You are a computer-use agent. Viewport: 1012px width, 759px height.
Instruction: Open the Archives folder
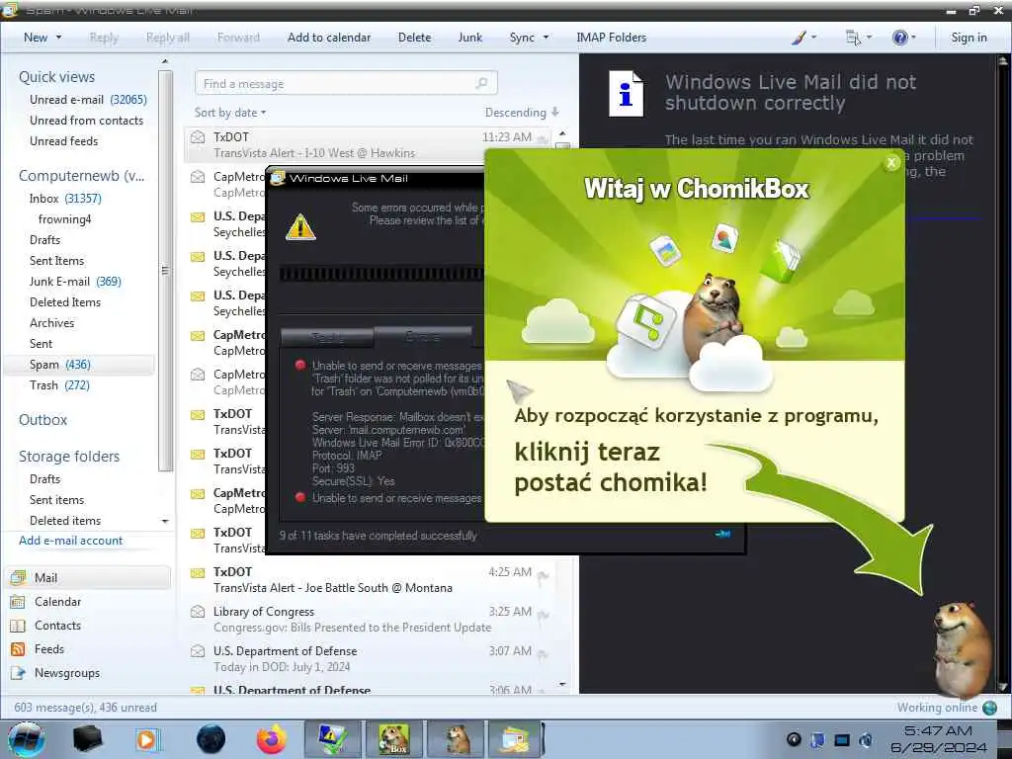click(x=51, y=323)
